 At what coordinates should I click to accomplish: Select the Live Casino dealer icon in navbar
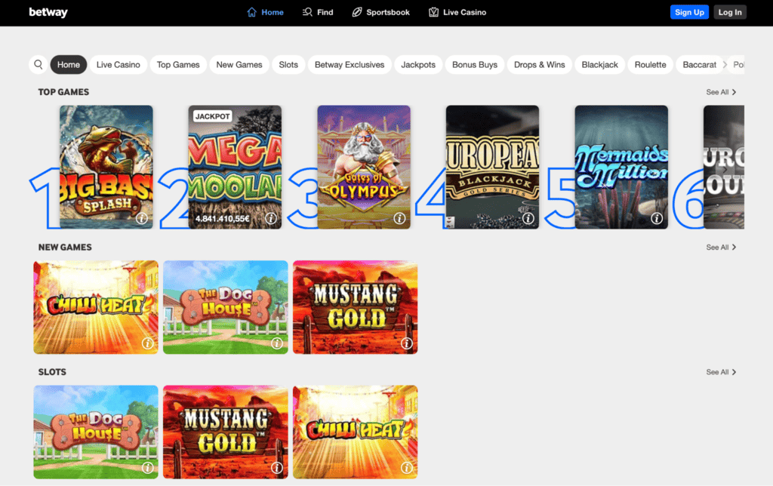point(433,12)
